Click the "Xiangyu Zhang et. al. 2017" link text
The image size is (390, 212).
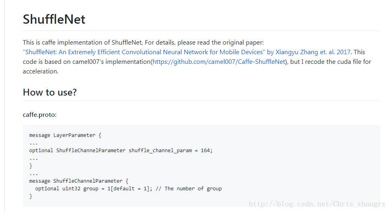(x=313, y=52)
